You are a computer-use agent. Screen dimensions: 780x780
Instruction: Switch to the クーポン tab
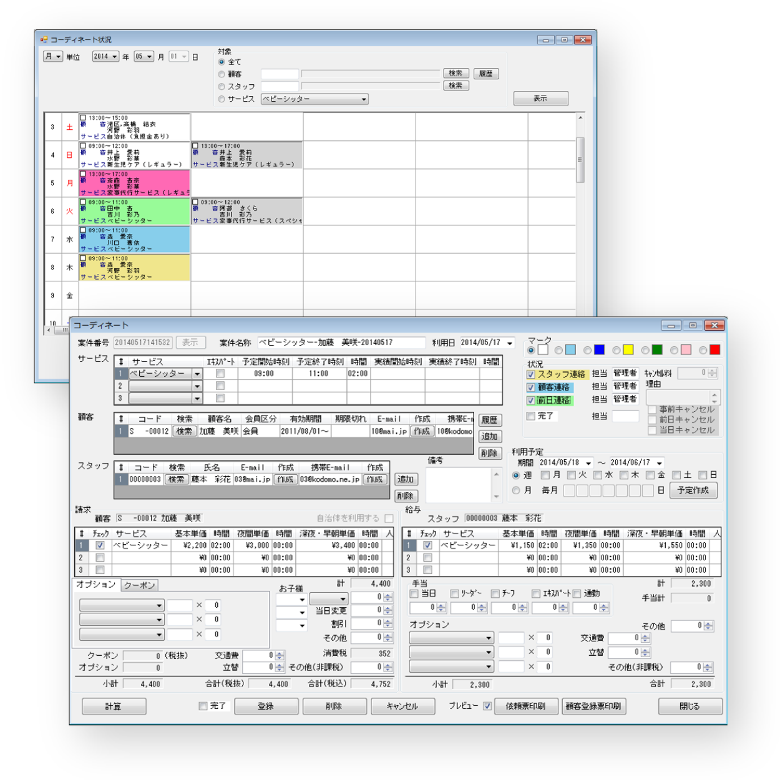[139, 585]
